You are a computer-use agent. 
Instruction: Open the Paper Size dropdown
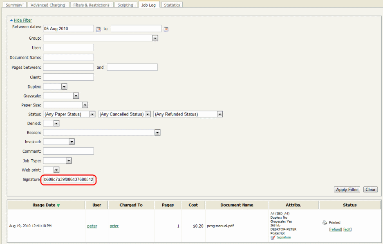tap(85, 105)
